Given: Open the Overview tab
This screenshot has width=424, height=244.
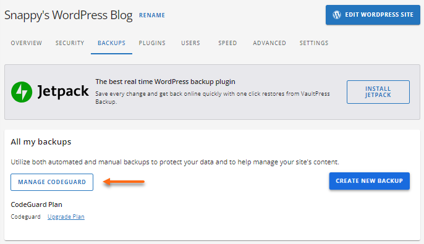Looking at the screenshot, I should [x=26, y=43].
